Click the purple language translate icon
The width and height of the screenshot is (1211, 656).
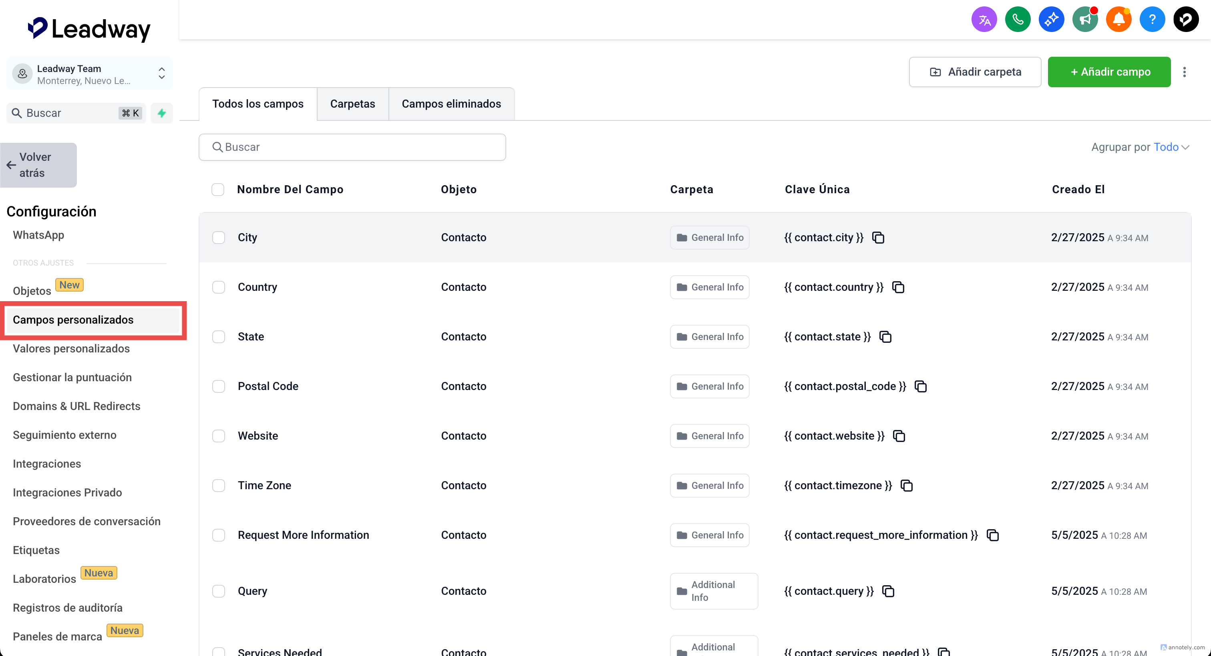pyautogui.click(x=984, y=20)
